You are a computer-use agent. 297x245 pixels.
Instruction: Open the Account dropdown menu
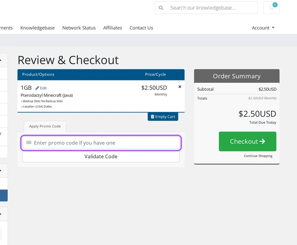[x=263, y=28]
